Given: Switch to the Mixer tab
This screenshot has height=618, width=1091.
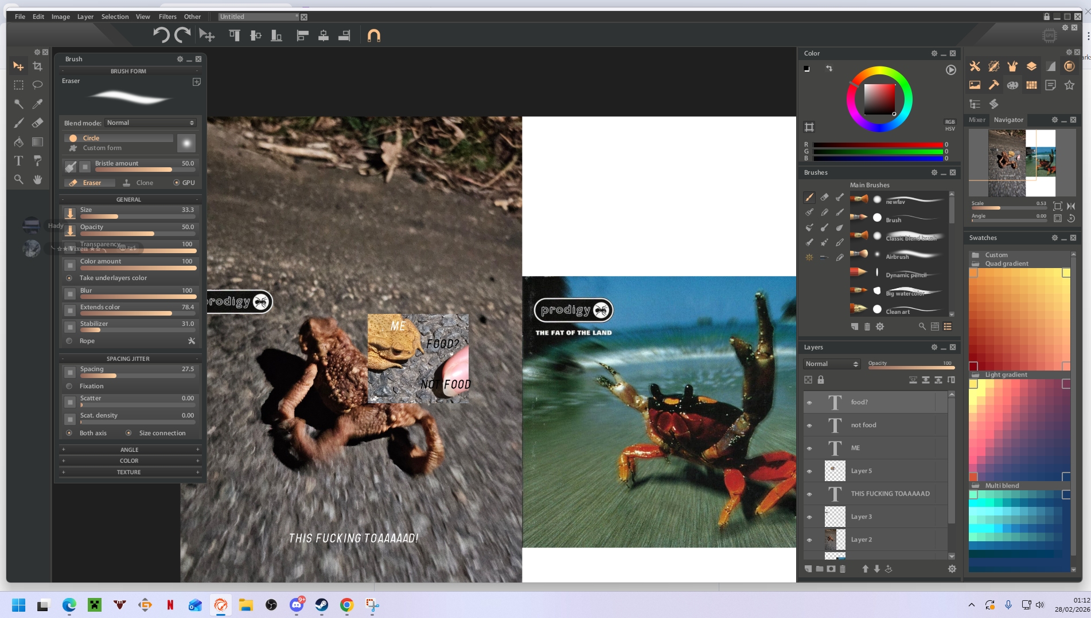Looking at the screenshot, I should [x=976, y=120].
